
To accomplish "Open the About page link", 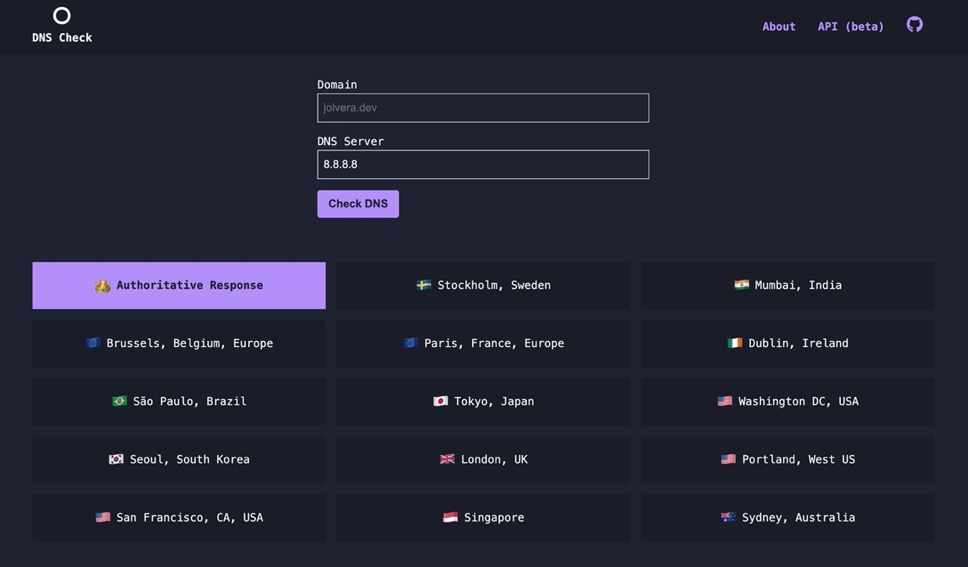I will (x=779, y=26).
